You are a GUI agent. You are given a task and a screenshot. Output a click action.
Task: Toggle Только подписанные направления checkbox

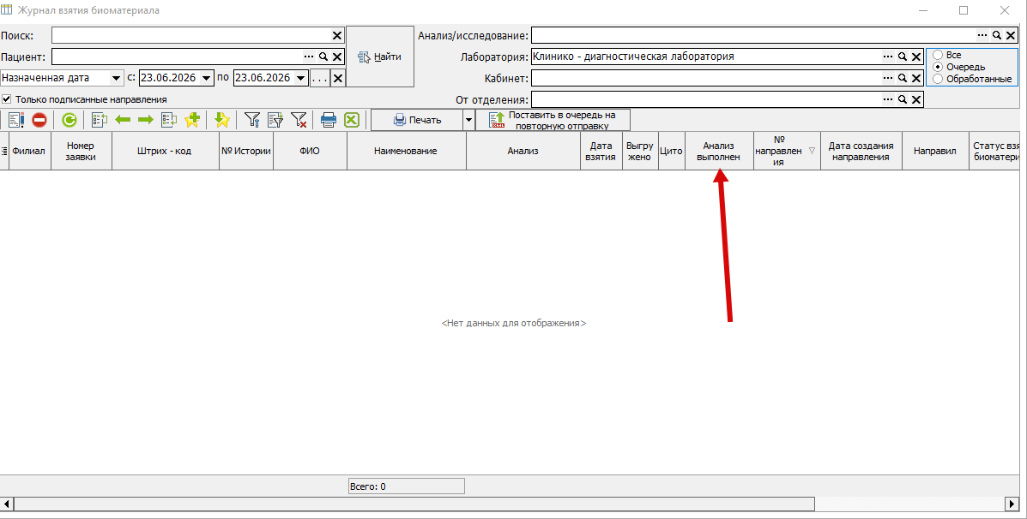pyautogui.click(x=7, y=100)
